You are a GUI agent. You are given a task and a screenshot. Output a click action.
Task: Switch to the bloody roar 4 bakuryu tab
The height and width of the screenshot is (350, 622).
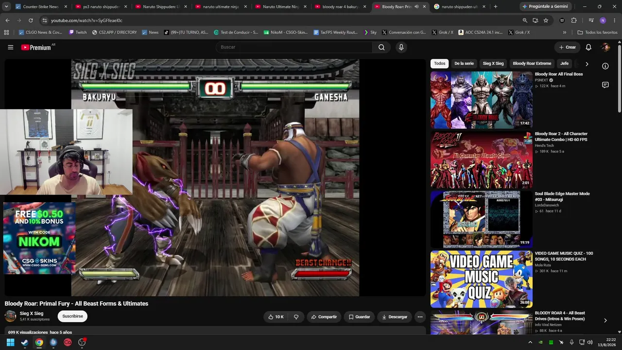(x=340, y=7)
